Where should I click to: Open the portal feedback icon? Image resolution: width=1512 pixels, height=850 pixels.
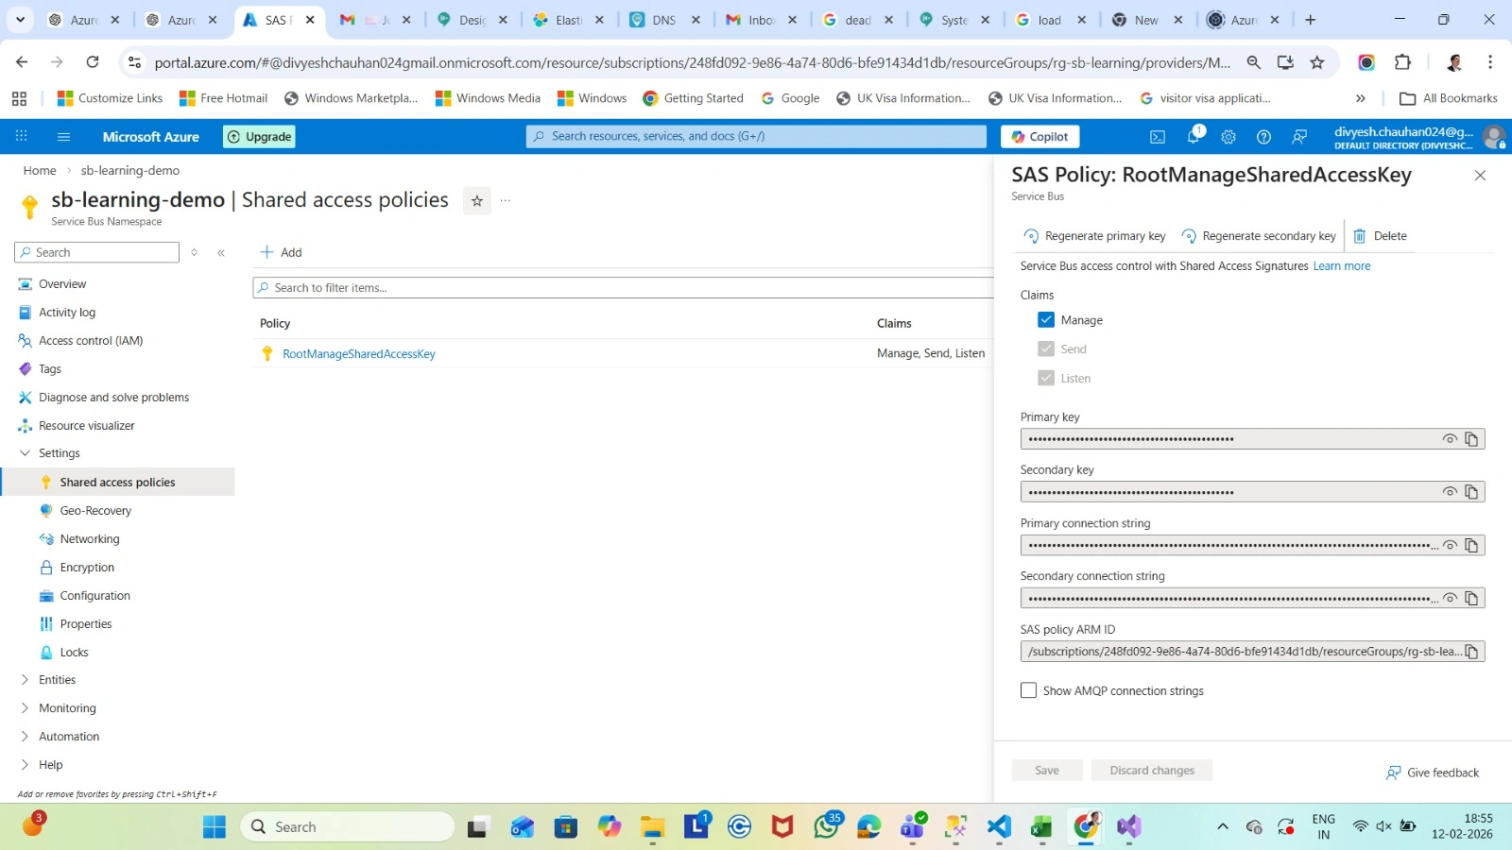pyautogui.click(x=1299, y=137)
